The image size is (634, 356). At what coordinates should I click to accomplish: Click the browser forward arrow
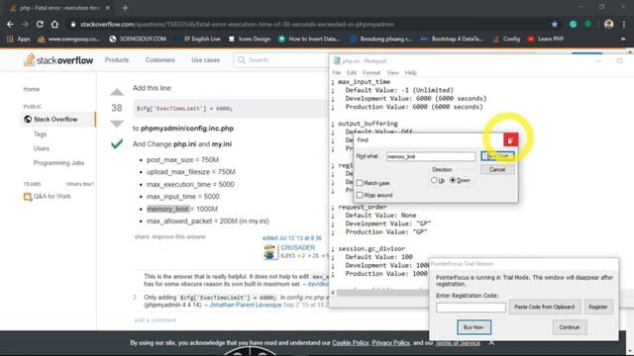click(x=25, y=24)
